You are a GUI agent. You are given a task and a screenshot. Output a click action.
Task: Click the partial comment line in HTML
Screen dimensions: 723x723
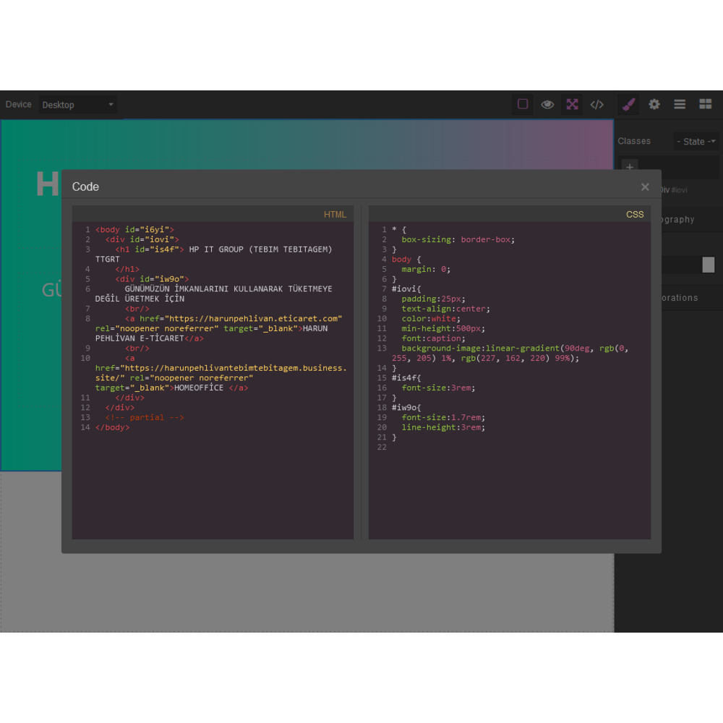tap(145, 417)
